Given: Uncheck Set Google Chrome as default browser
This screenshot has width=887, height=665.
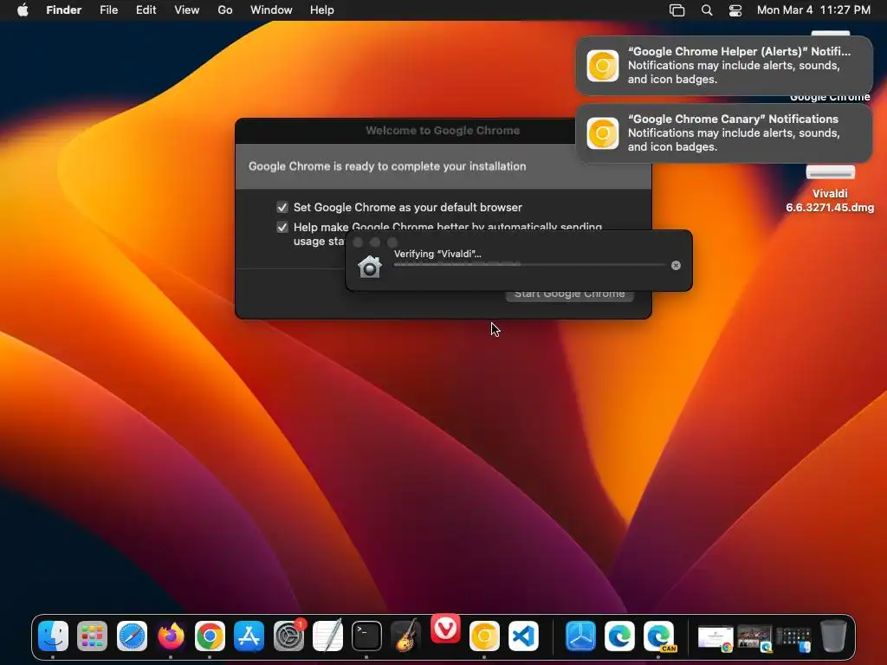Looking at the screenshot, I should (282, 207).
